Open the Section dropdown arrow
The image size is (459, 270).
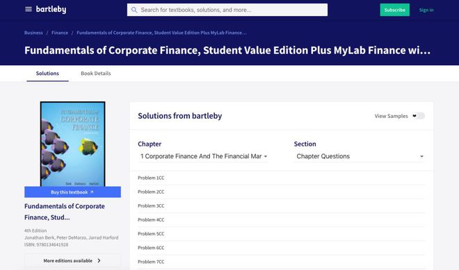421,157
